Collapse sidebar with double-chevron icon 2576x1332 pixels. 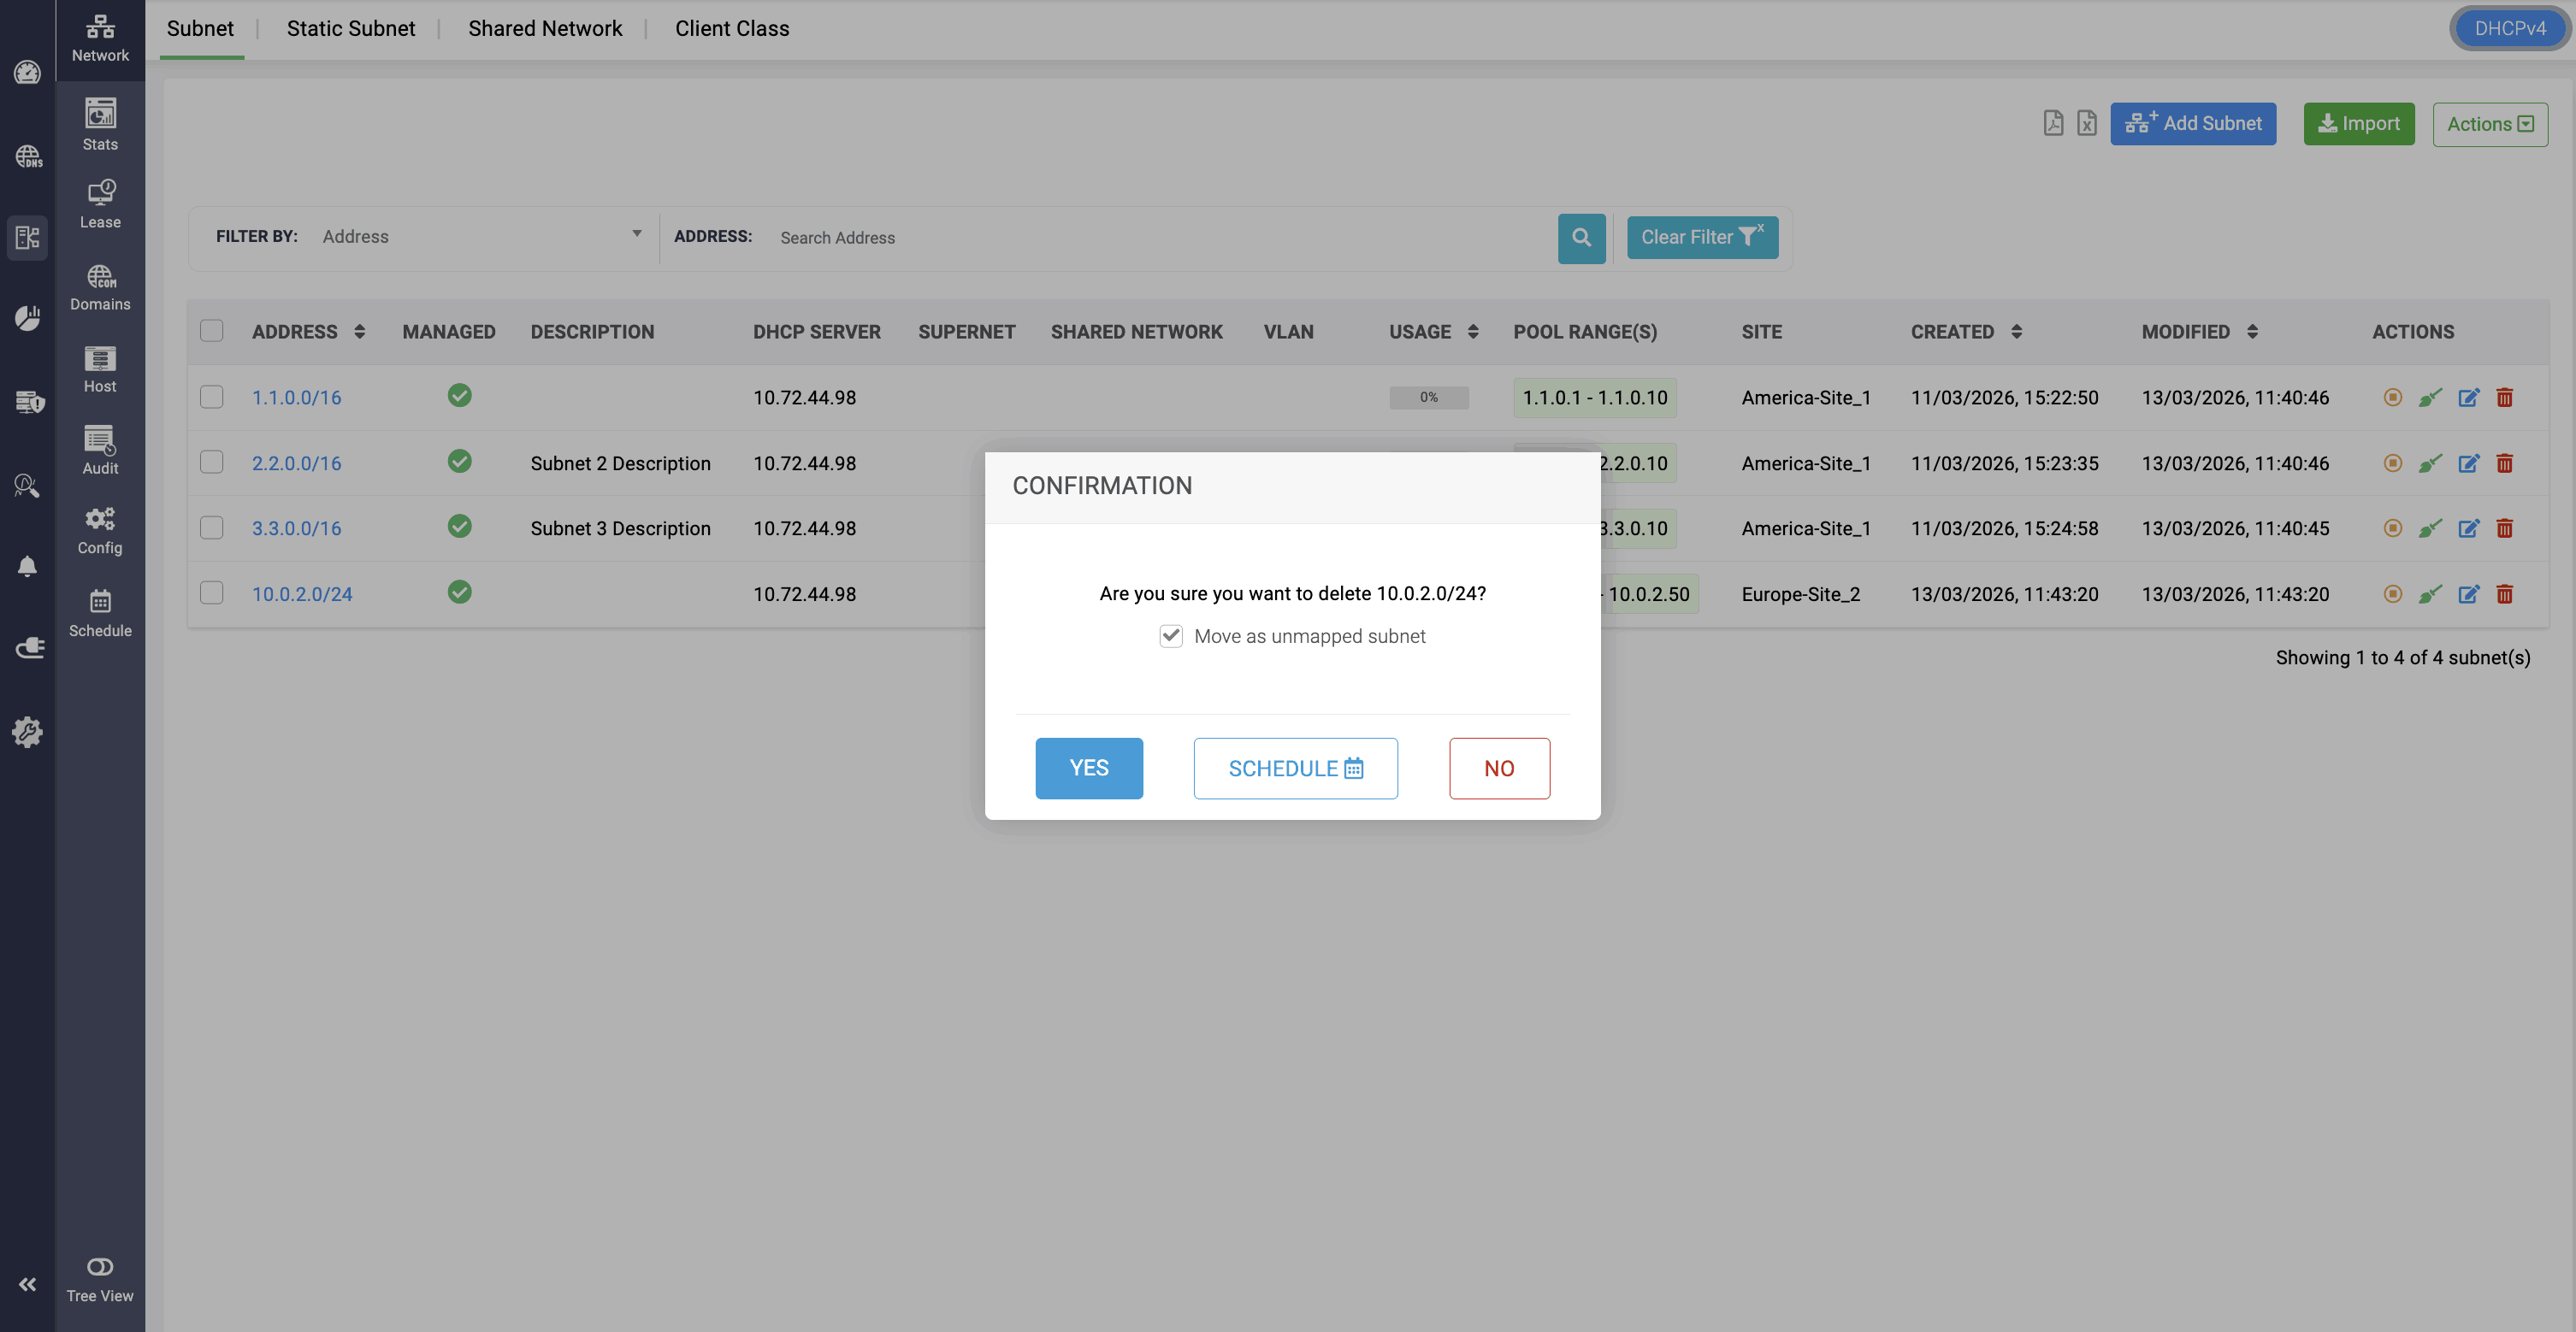(27, 1285)
